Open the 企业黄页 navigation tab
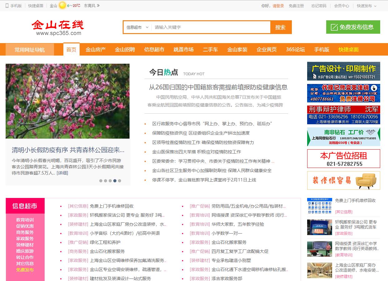Viewport: 388px width, 281px height. point(267,49)
